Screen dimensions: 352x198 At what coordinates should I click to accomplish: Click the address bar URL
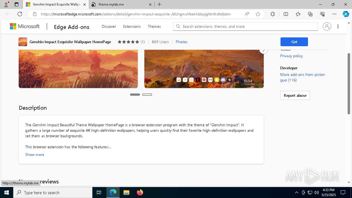pyautogui.click(x=136, y=14)
